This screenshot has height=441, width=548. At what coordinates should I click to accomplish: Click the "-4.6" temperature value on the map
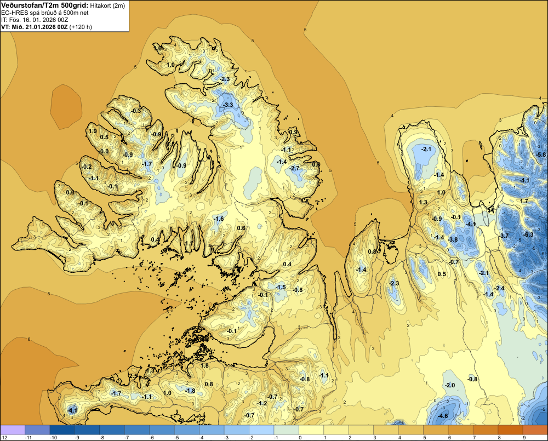pyautogui.click(x=442, y=416)
